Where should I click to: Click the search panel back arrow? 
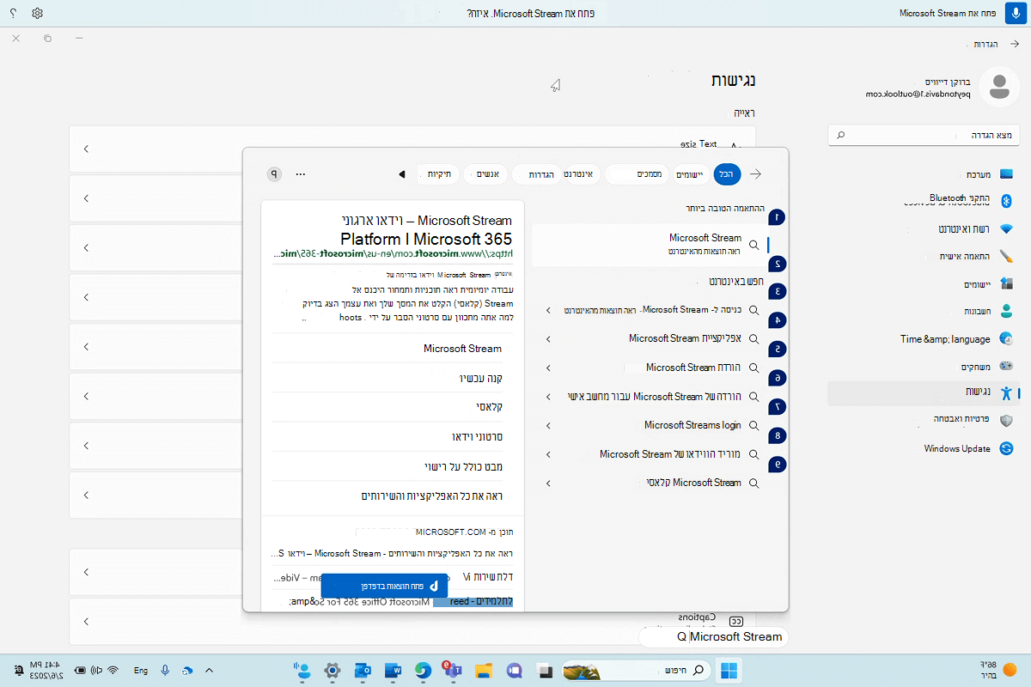coord(756,173)
